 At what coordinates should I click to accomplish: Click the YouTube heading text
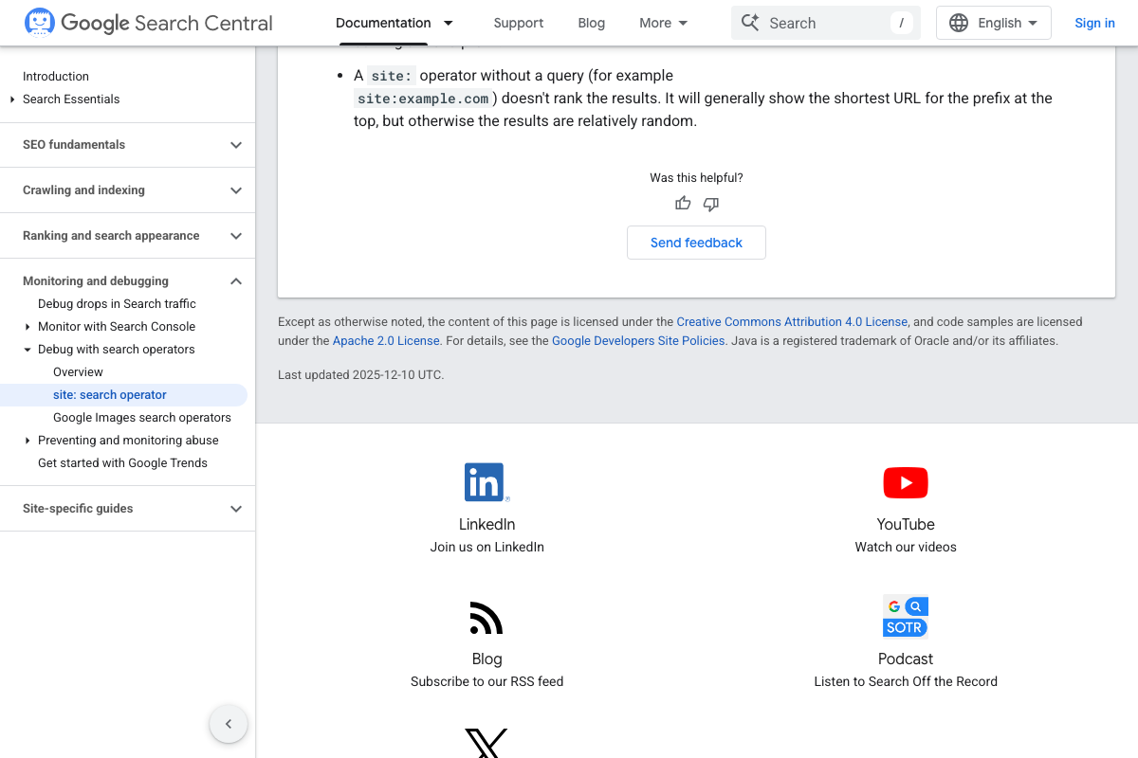[x=906, y=524]
